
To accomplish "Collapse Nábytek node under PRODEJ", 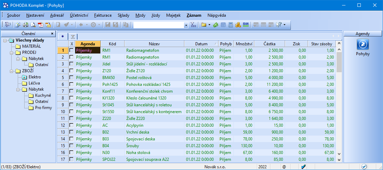I will point(18,59).
